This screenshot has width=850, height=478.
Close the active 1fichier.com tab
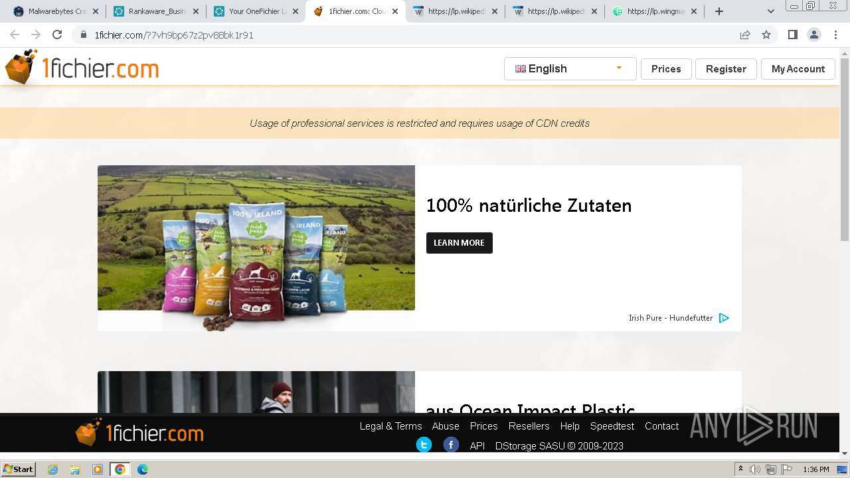395,11
